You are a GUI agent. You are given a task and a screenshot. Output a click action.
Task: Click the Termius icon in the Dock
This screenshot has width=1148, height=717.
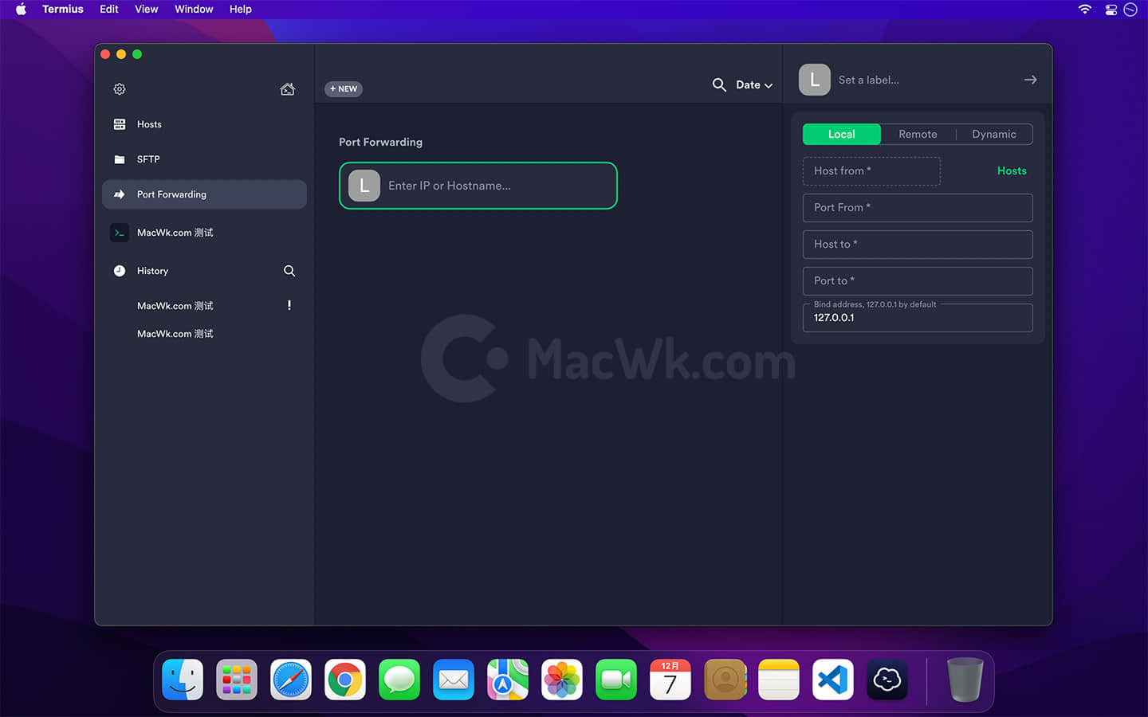(887, 680)
